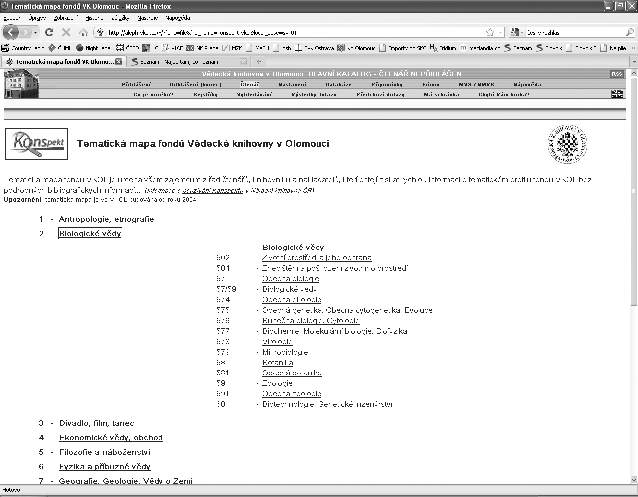The image size is (638, 497).
Task: Click the Přihlášení link
Action: click(x=136, y=84)
